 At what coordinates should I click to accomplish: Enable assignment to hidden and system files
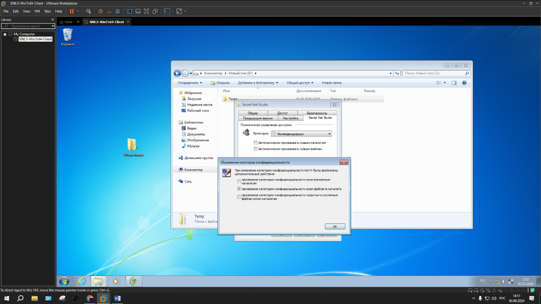(x=239, y=197)
